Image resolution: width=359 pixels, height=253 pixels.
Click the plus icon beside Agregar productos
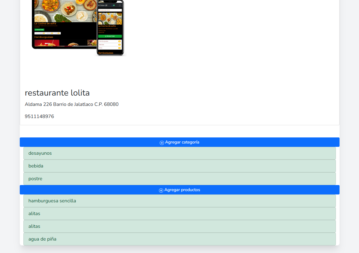161,190
